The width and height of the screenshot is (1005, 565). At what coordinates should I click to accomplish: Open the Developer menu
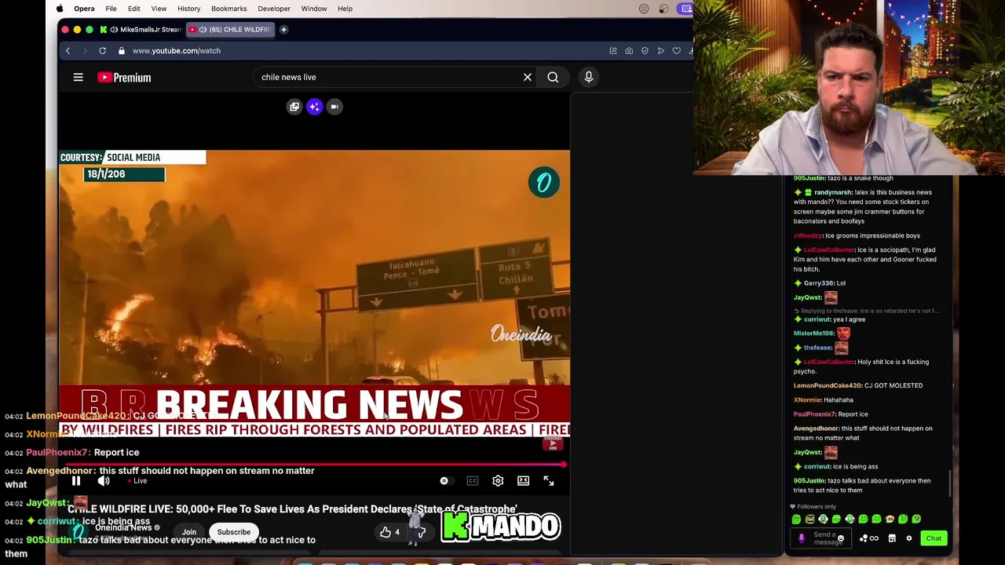pyautogui.click(x=274, y=9)
